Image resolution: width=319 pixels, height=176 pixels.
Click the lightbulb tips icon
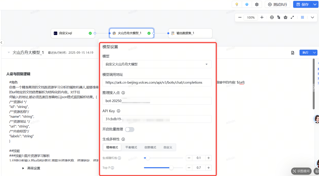237,4
